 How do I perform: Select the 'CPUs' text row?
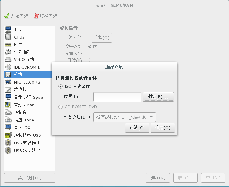pyautogui.click(x=19, y=37)
